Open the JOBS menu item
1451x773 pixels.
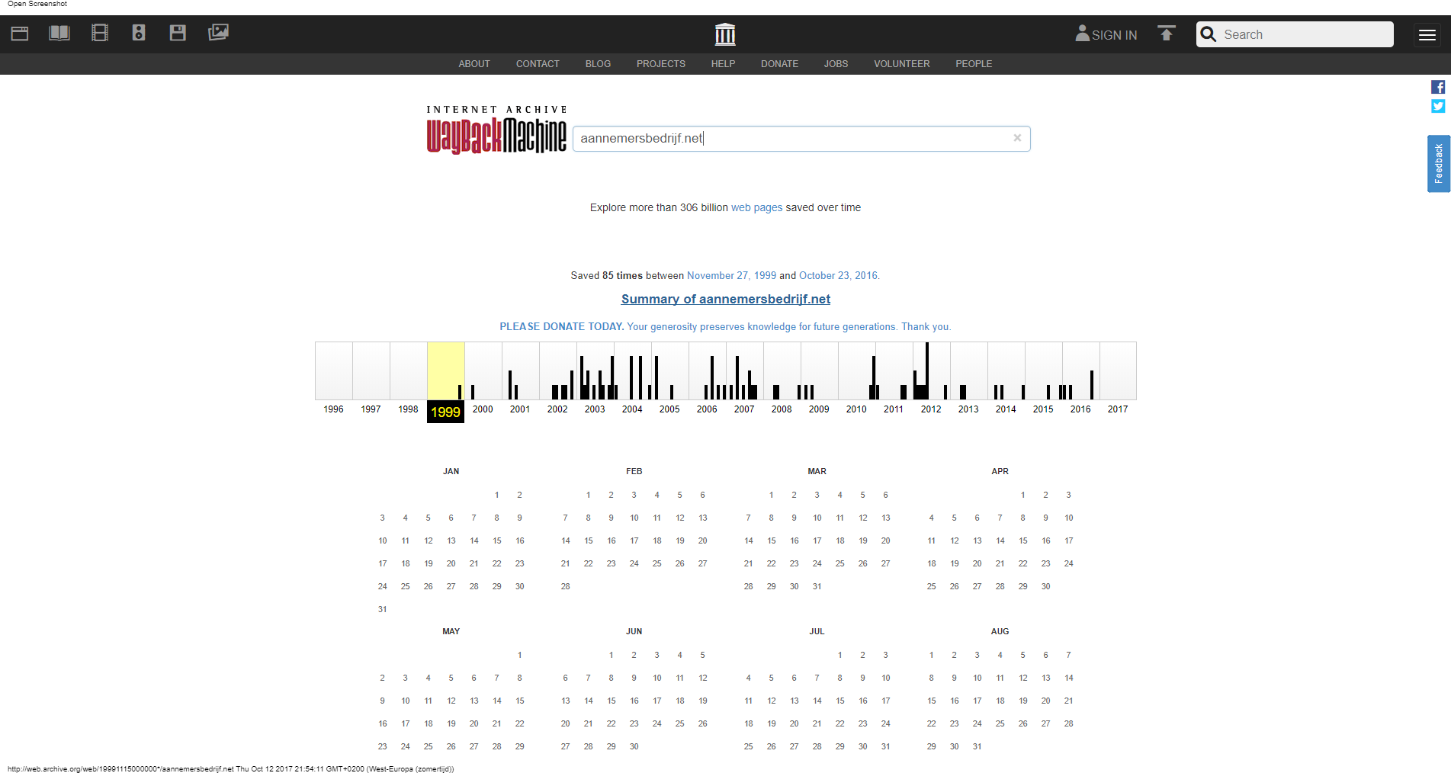(x=836, y=64)
